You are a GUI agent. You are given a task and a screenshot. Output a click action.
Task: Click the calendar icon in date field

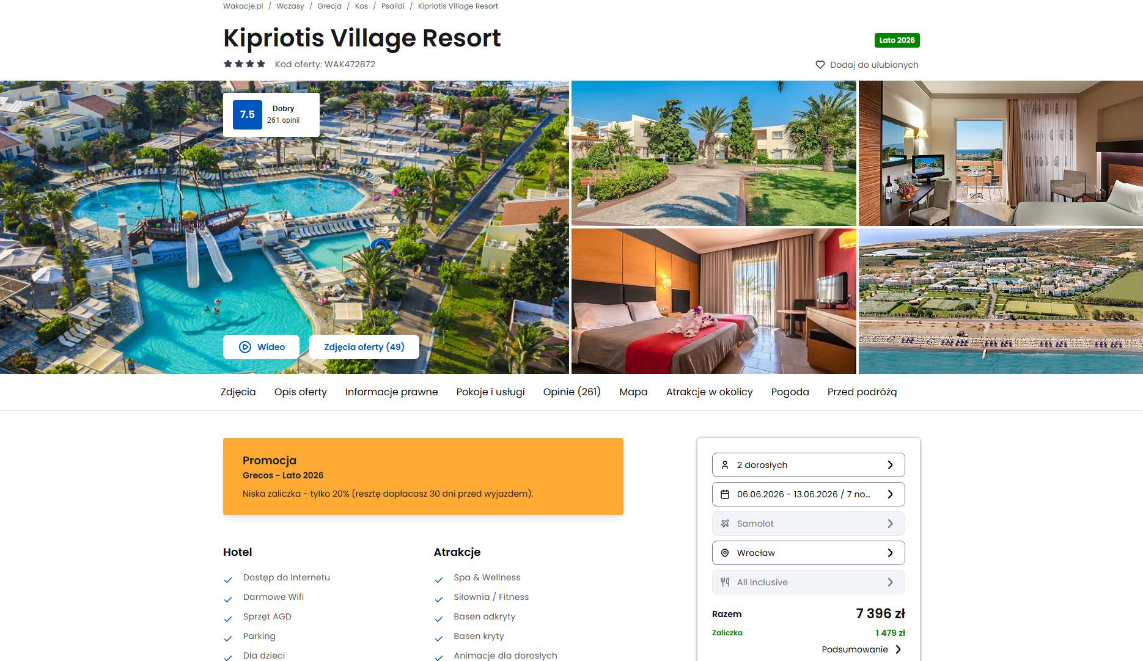[725, 494]
